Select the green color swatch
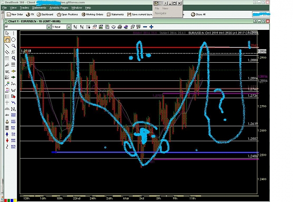The height and width of the screenshot is (202, 293). pyautogui.click(x=8, y=201)
